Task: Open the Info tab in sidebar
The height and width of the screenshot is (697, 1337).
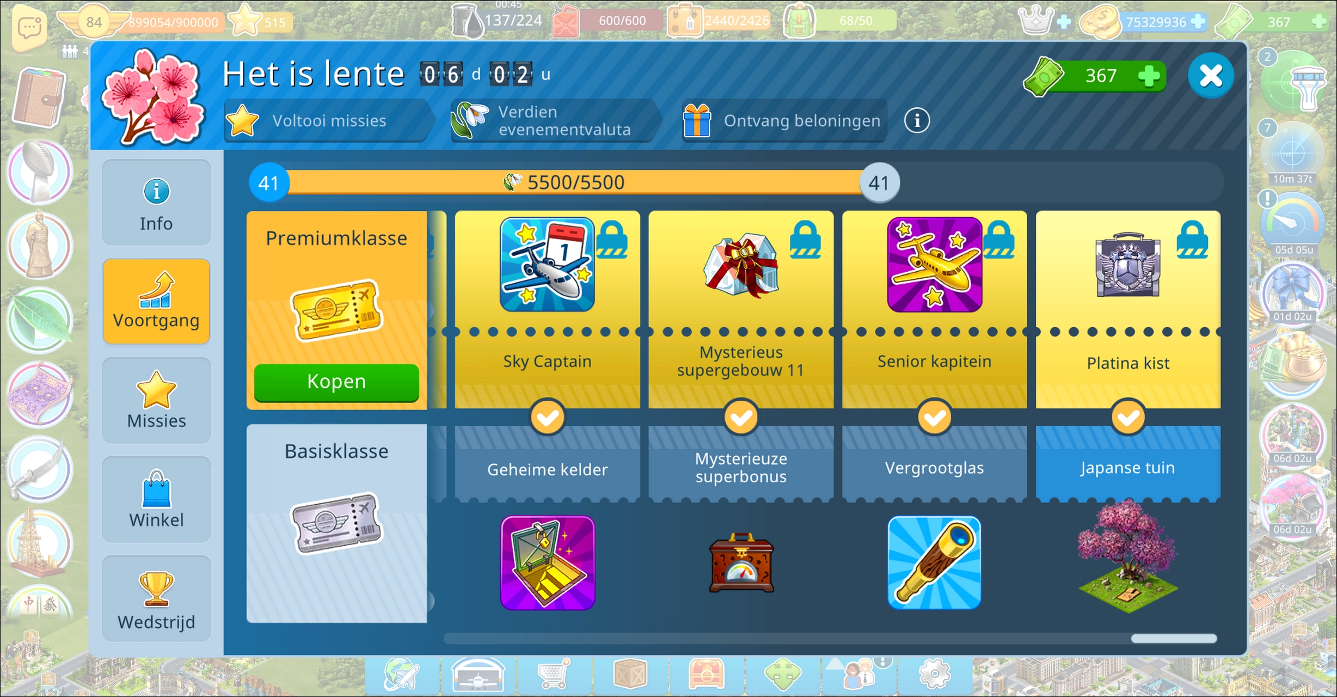Action: tap(156, 203)
